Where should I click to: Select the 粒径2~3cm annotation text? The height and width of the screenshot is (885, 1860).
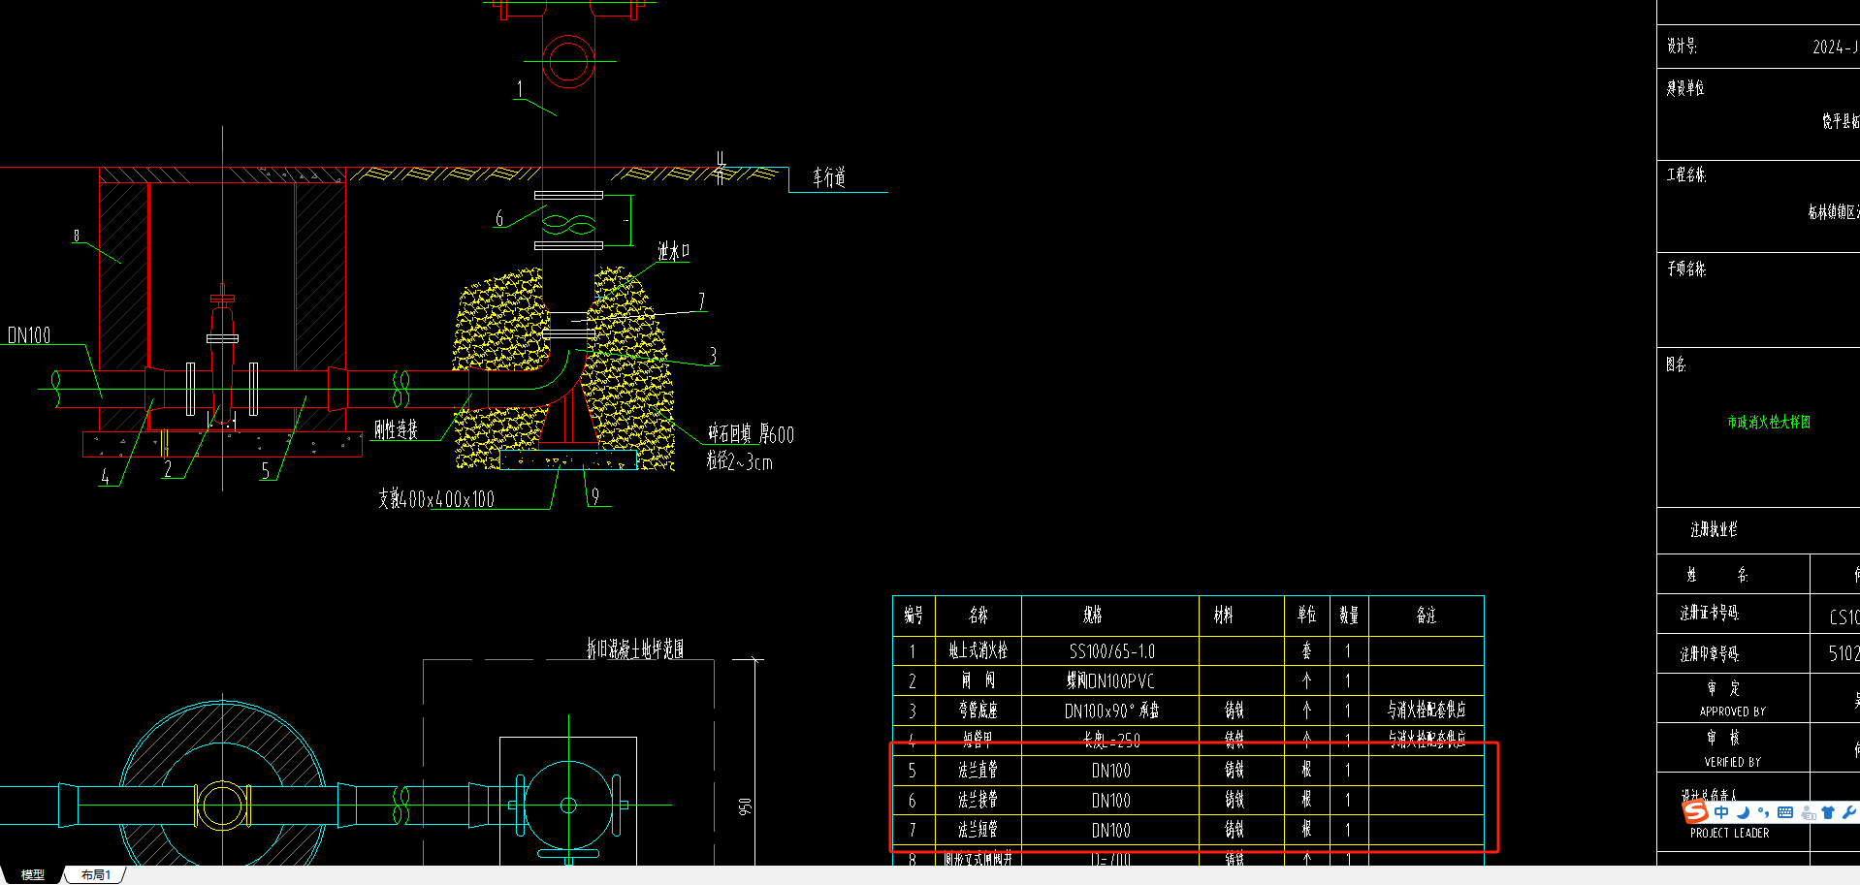[x=739, y=461]
